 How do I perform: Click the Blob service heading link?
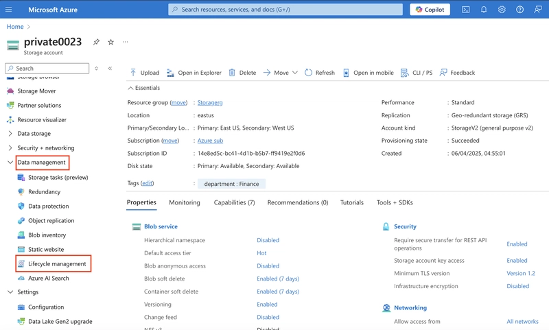pyautogui.click(x=161, y=226)
